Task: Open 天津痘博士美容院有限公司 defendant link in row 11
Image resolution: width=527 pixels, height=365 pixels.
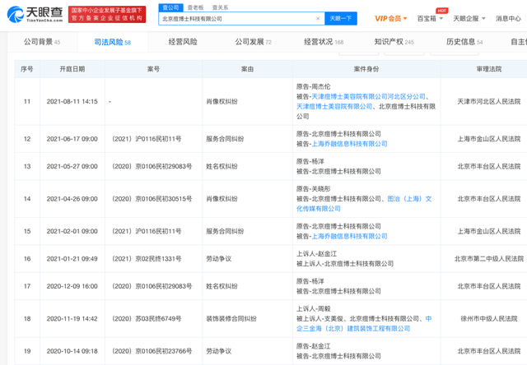Action: [334, 106]
